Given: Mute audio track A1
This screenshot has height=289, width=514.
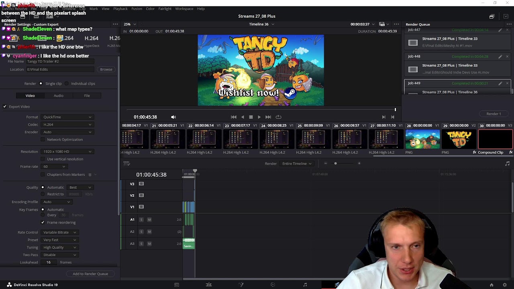Looking at the screenshot, I should [149, 220].
